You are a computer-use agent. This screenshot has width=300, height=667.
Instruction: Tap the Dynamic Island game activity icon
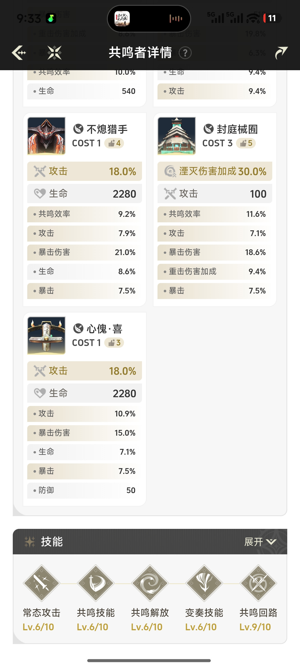(x=122, y=19)
